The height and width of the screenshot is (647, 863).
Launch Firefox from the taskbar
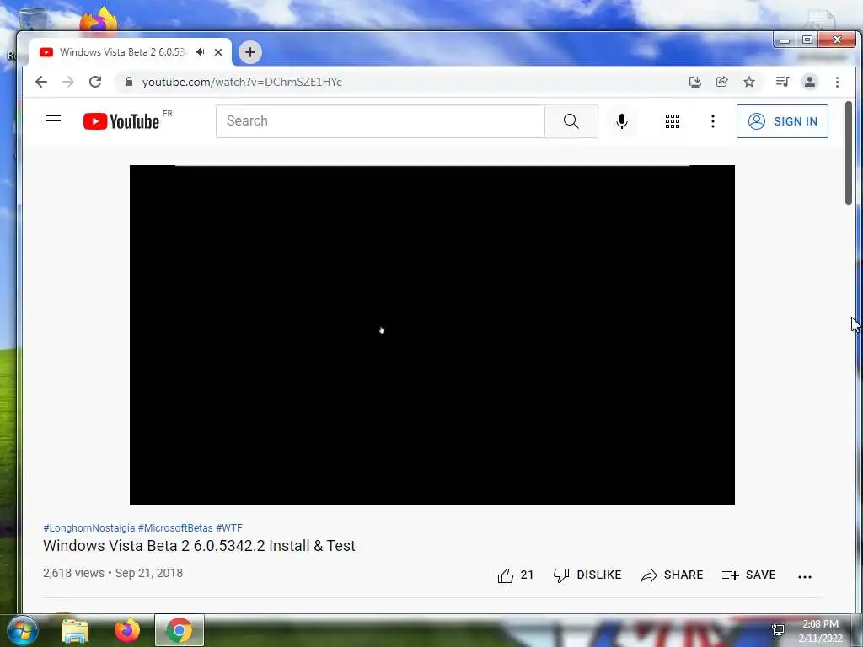[127, 630]
